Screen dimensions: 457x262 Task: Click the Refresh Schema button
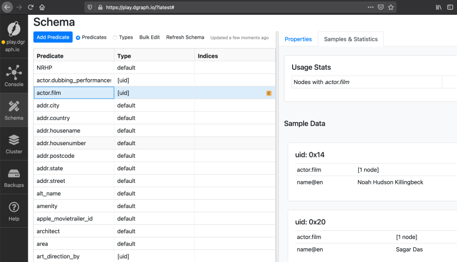coord(185,38)
